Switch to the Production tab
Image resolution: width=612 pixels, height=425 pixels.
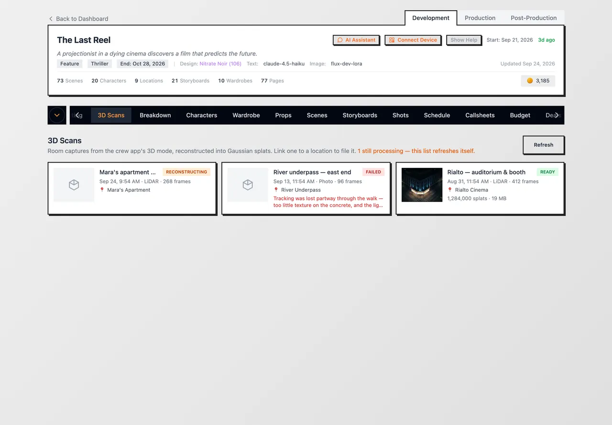[480, 18]
